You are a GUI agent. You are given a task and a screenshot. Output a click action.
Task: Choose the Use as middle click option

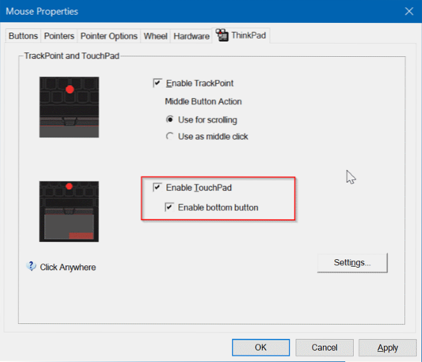click(x=170, y=137)
